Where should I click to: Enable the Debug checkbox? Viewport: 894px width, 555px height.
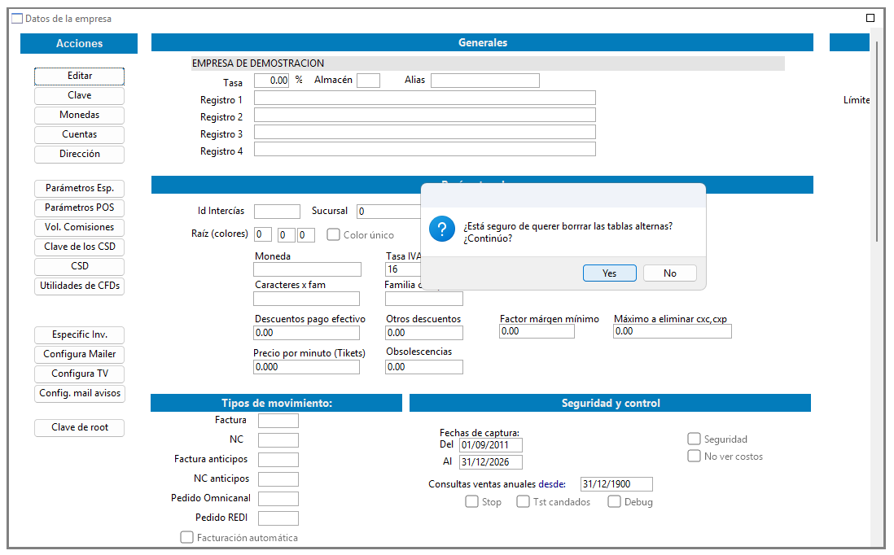614,501
